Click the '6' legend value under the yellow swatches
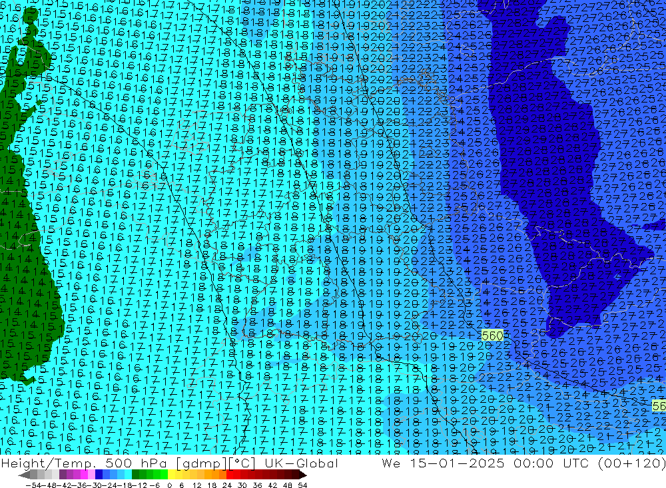This screenshot has height=488, width=666. pyautogui.click(x=182, y=485)
